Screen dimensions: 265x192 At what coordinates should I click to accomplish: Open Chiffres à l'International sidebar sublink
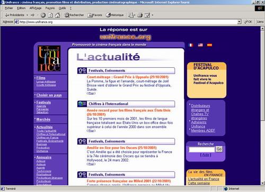[51, 134]
